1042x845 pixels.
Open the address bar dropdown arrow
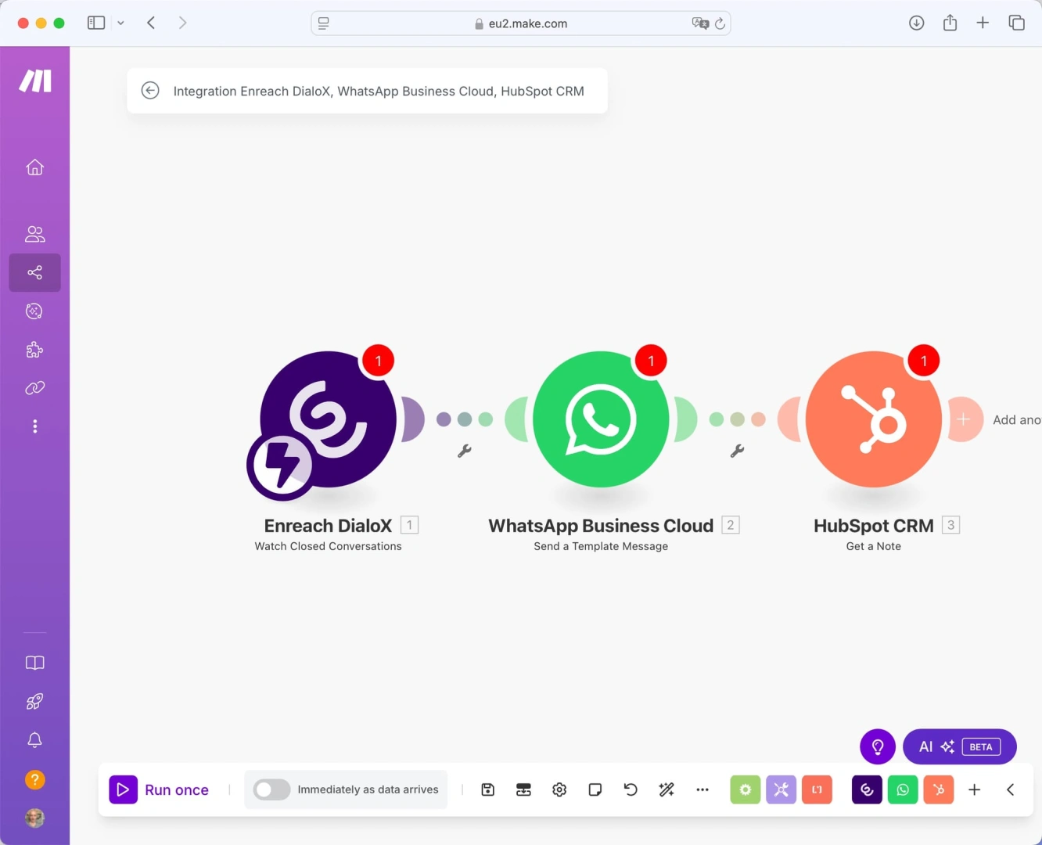tap(121, 23)
